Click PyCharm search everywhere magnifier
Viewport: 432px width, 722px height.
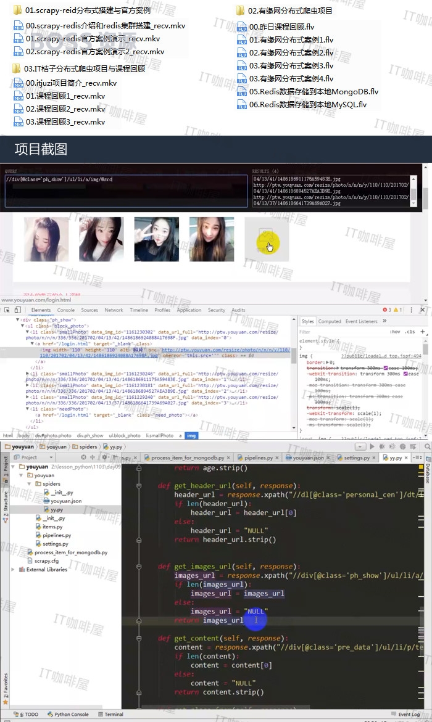click(x=428, y=446)
